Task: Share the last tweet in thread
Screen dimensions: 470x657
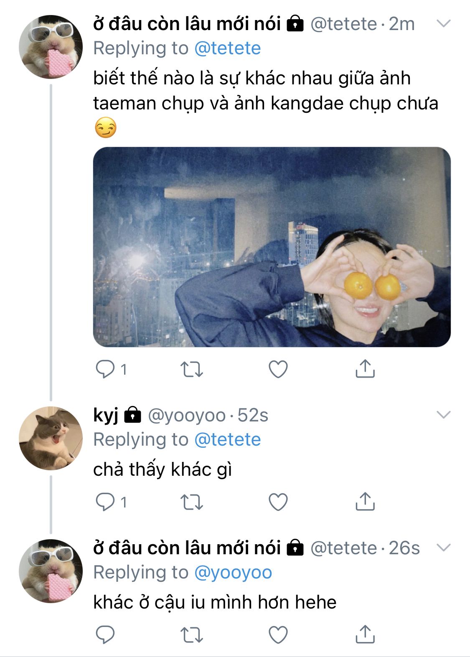Action: (x=365, y=634)
